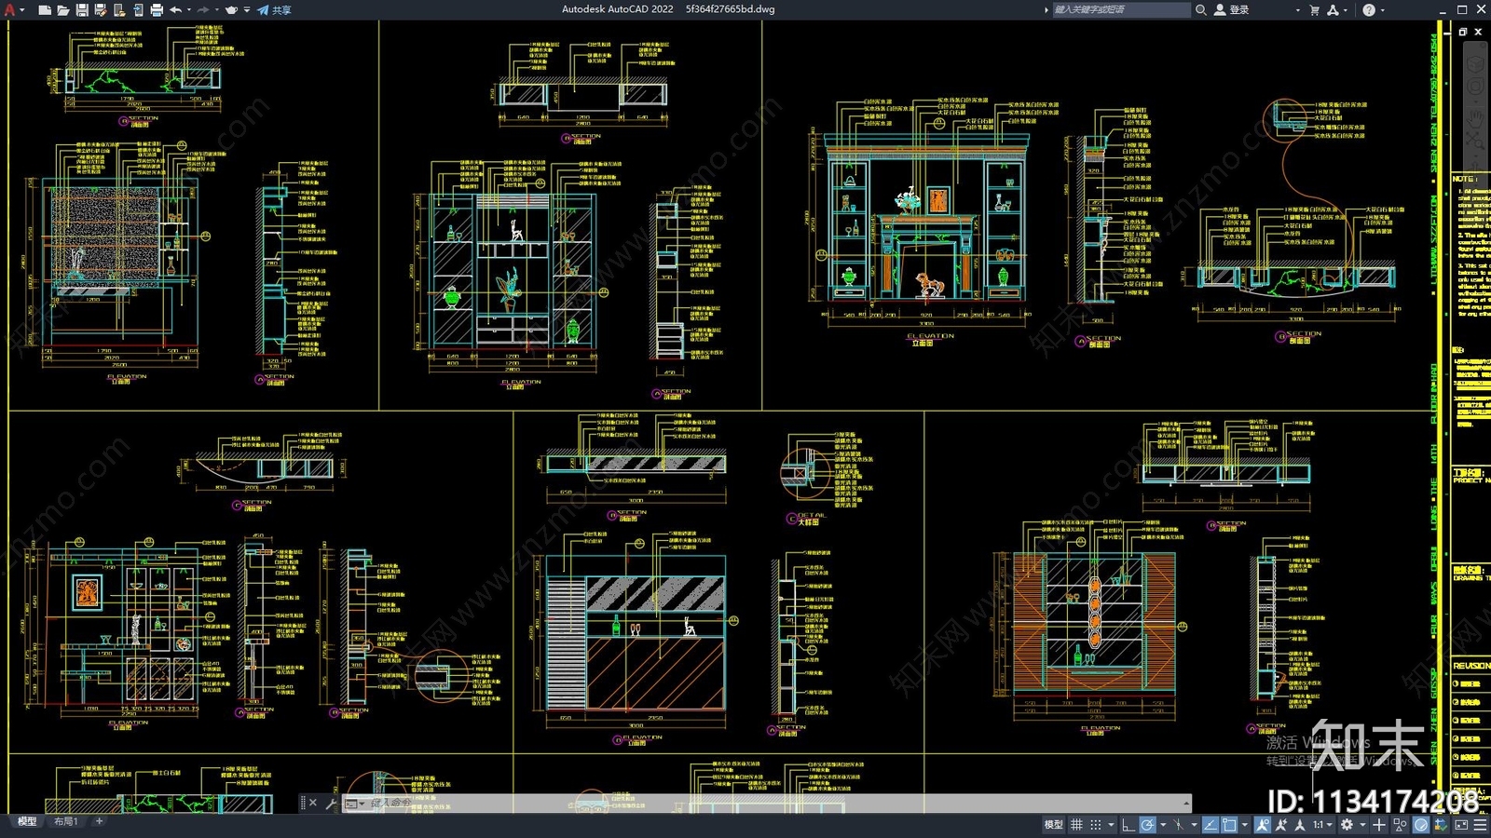Open Quick Access toolbar customize dropdown
The width and height of the screenshot is (1491, 838).
247,10
